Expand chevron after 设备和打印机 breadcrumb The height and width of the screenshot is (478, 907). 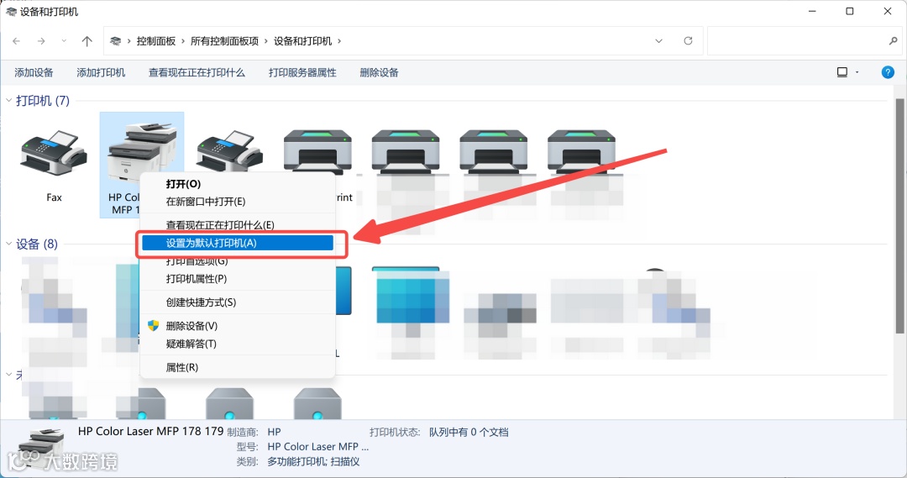tap(339, 41)
